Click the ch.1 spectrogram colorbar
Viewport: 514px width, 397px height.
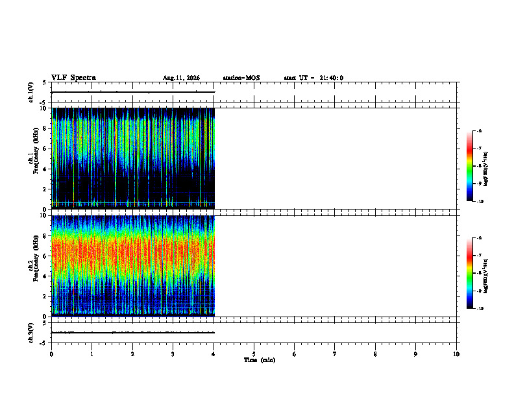click(470, 166)
